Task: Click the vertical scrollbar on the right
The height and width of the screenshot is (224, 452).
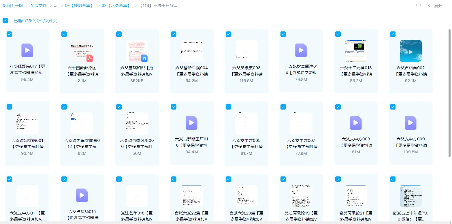Action: [449, 92]
